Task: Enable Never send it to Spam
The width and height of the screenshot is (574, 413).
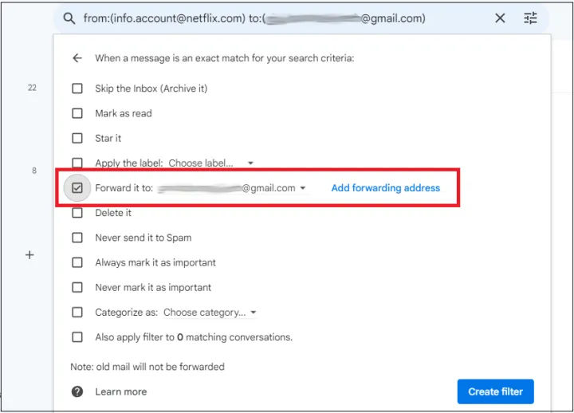Action: [77, 238]
